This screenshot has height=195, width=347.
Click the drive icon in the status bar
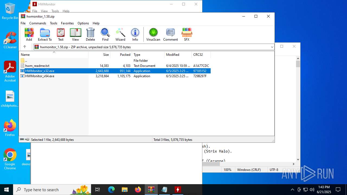tap(22, 139)
